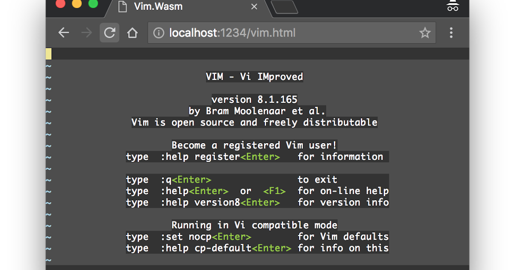The width and height of the screenshot is (515, 270).
Task: Click the Home icon in the toolbar
Action: (133, 33)
